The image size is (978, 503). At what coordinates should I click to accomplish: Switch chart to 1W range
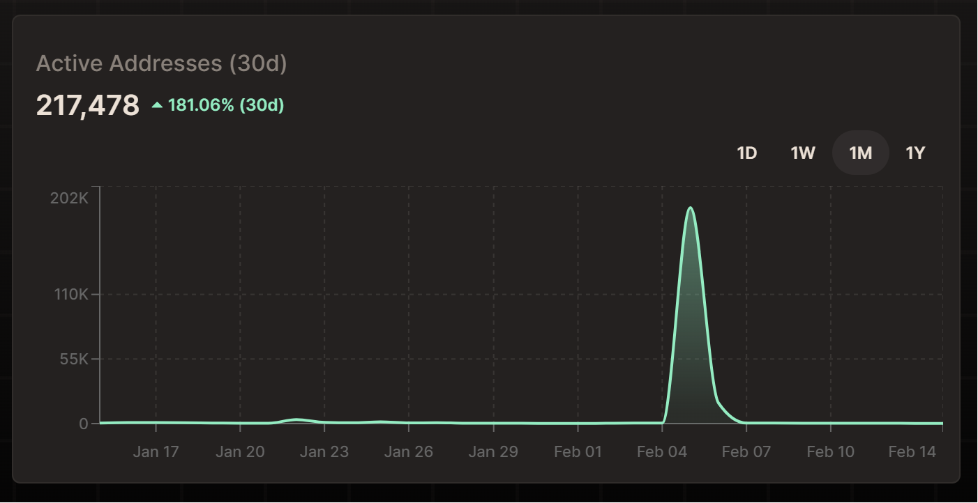tap(803, 153)
